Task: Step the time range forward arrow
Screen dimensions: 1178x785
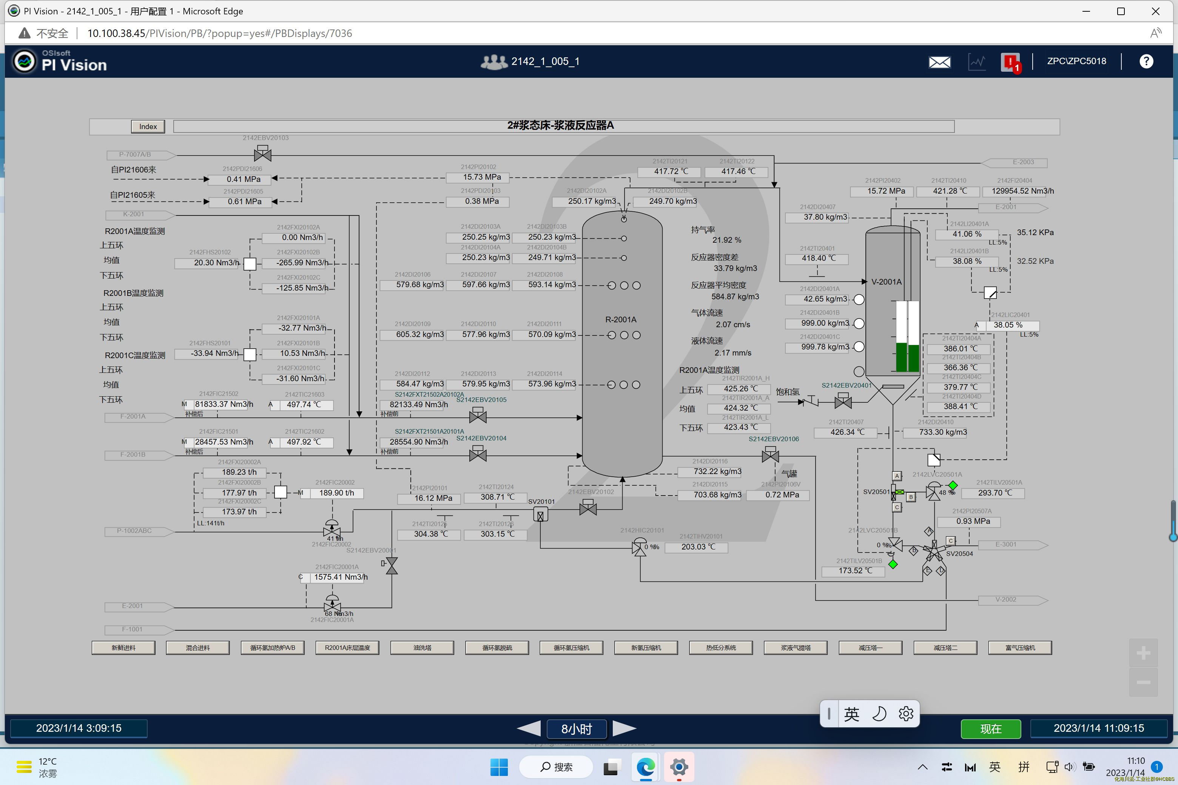Action: [624, 728]
